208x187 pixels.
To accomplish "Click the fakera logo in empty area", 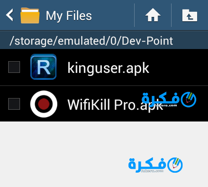I will [x=155, y=165].
